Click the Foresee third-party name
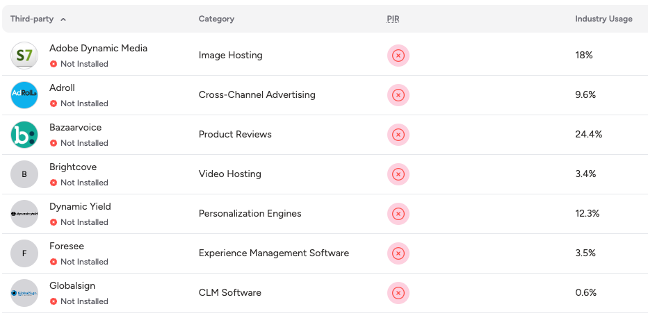Screen dimensions: 648x318 [x=67, y=246]
